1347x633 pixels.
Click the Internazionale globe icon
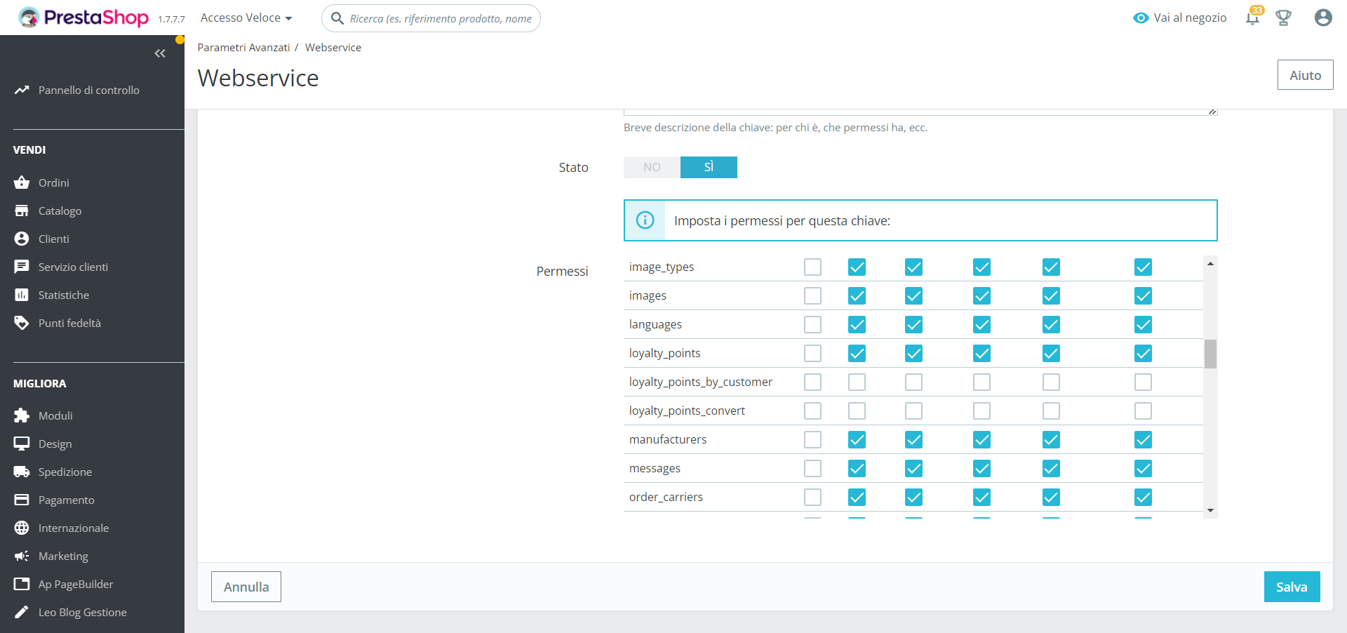tap(22, 528)
